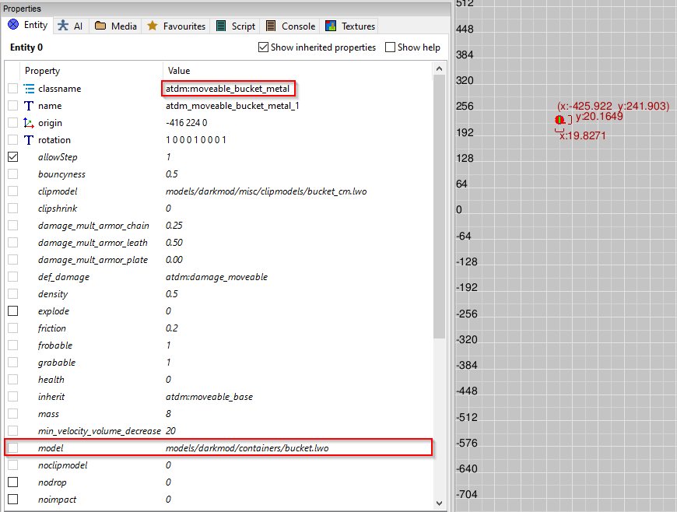Disable Show inherited properties checkbox
This screenshot has width=677, height=512.
click(263, 47)
